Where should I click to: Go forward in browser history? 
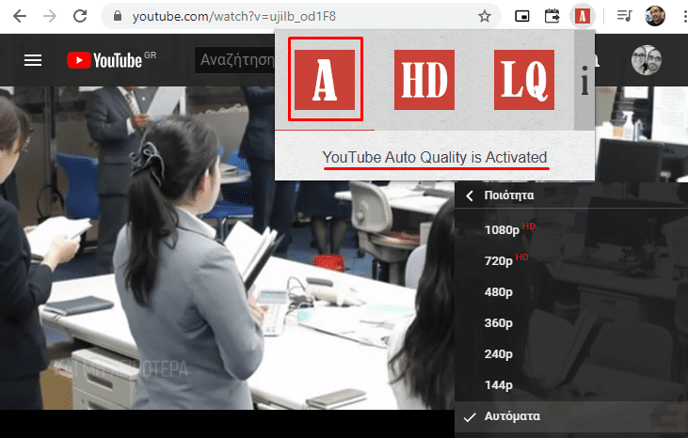(x=50, y=16)
